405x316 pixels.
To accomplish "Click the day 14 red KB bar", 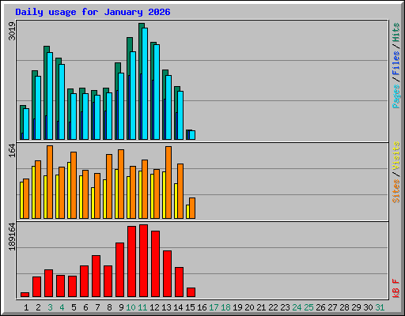I will coord(179,282).
